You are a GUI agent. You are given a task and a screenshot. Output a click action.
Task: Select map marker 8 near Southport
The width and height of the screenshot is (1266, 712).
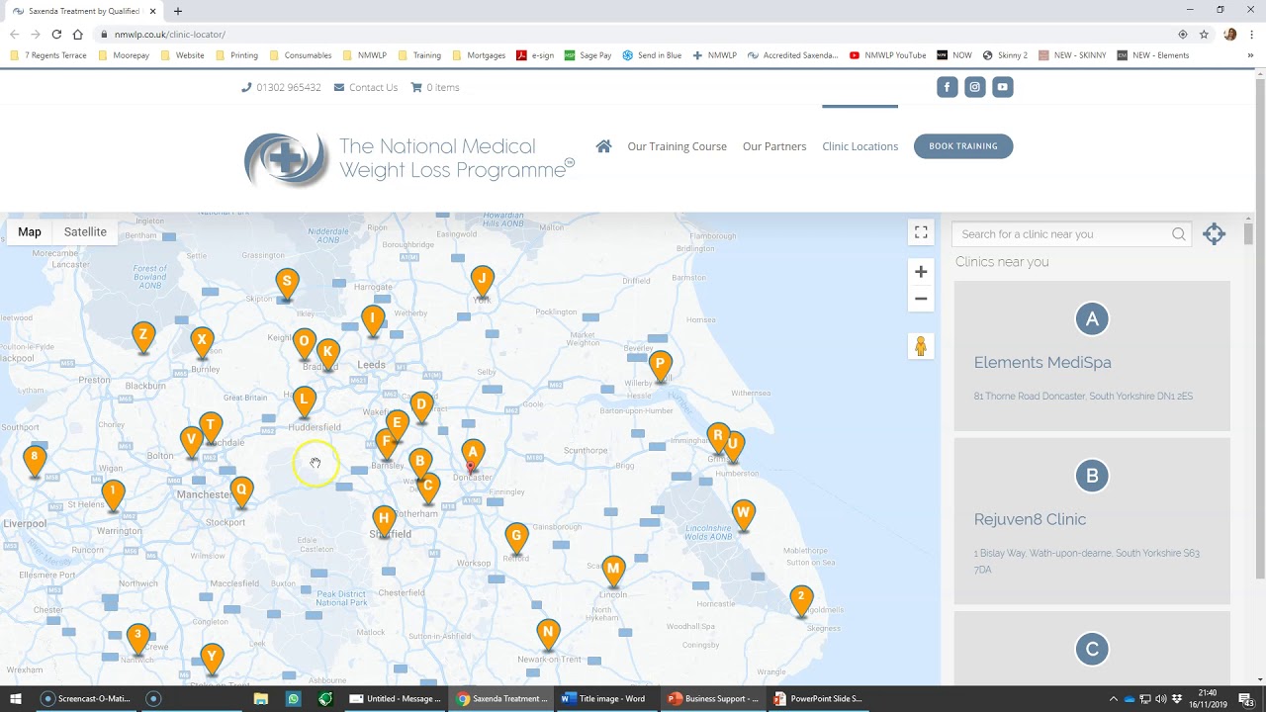coord(35,460)
